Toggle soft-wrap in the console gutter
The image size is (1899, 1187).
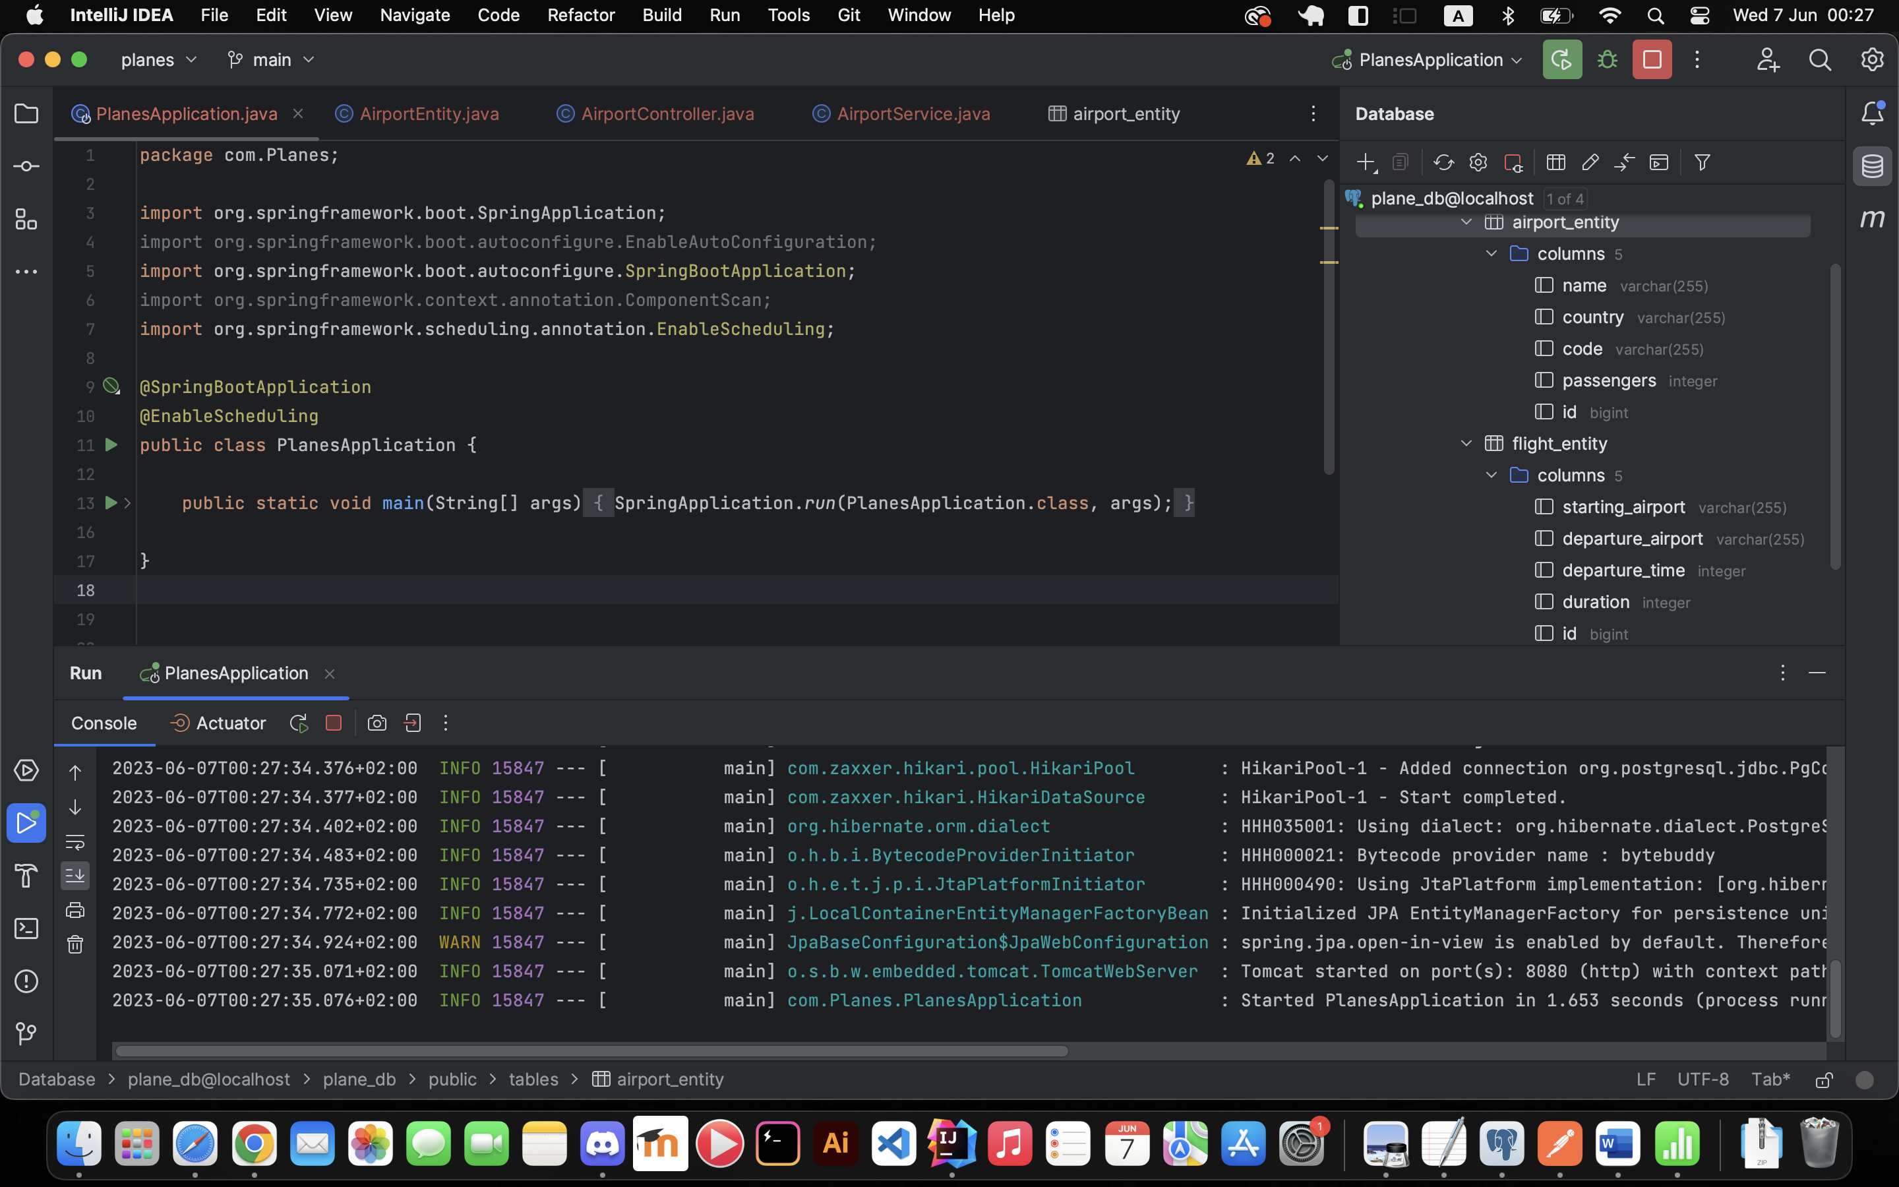pyautogui.click(x=75, y=842)
